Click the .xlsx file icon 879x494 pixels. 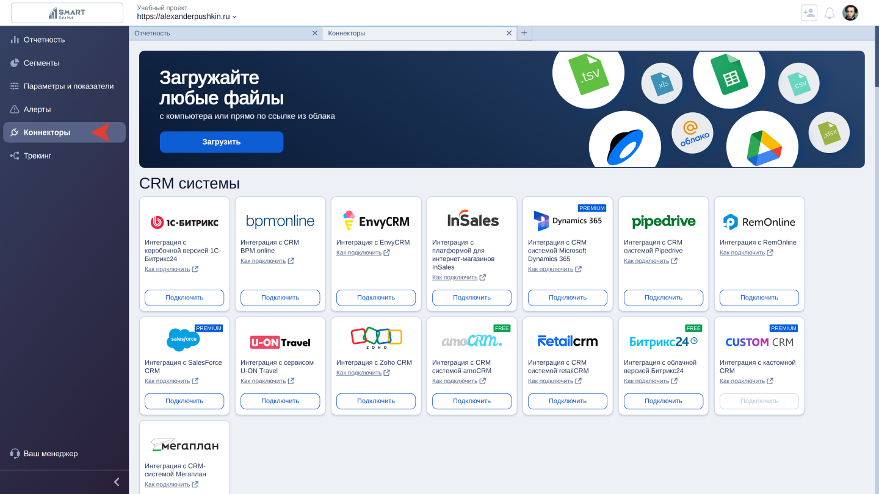(x=829, y=132)
